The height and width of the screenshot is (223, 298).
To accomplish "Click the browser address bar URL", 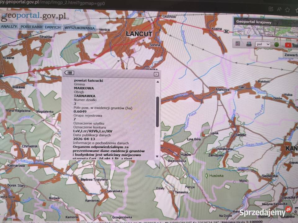I will click(x=52, y=3).
